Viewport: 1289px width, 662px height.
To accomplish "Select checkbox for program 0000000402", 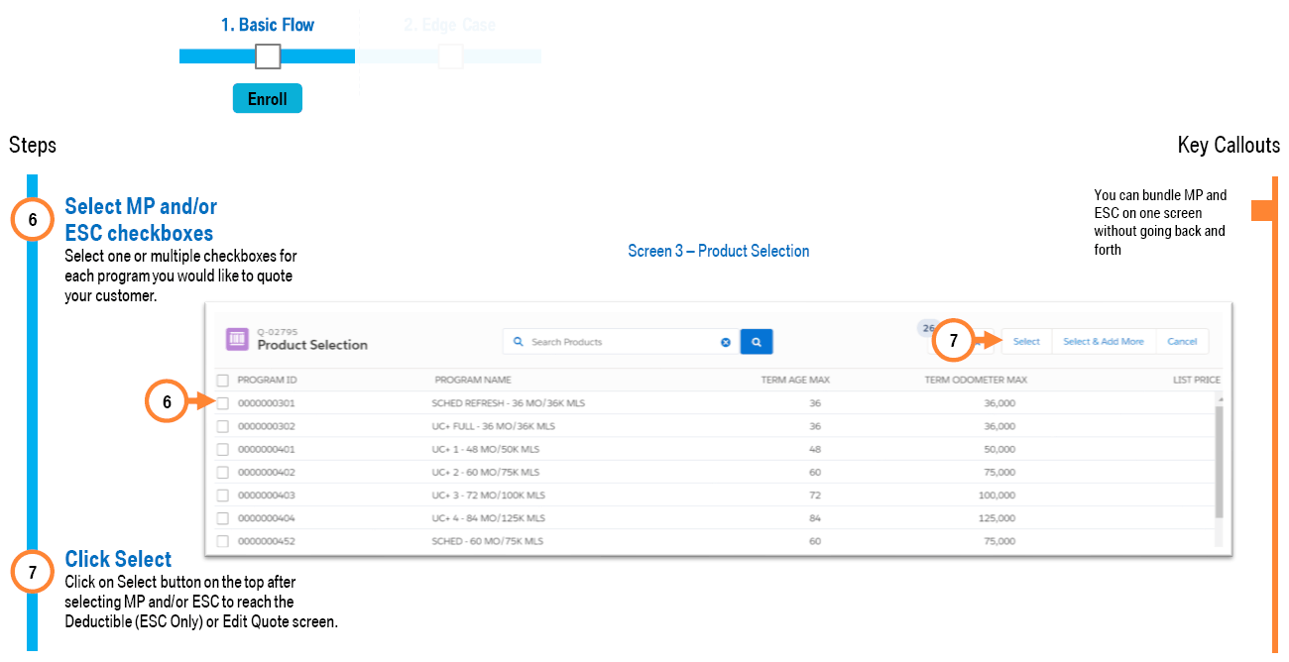I will pyautogui.click(x=223, y=473).
